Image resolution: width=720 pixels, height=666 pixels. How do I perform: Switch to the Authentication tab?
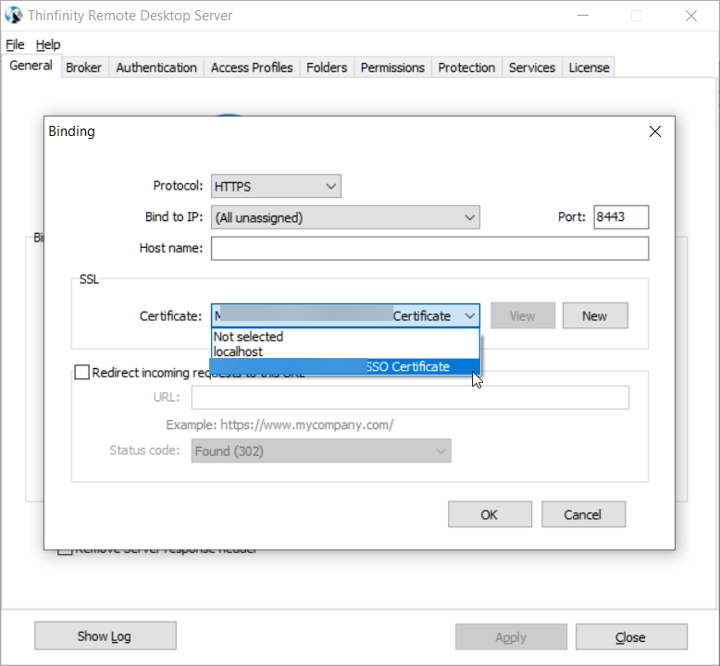pos(156,68)
